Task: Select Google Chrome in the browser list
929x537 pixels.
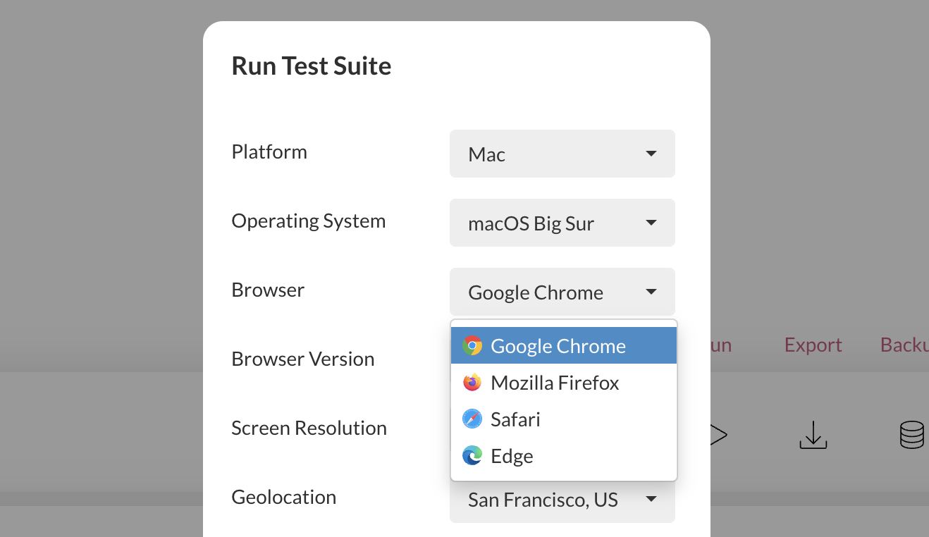Action: (x=564, y=346)
